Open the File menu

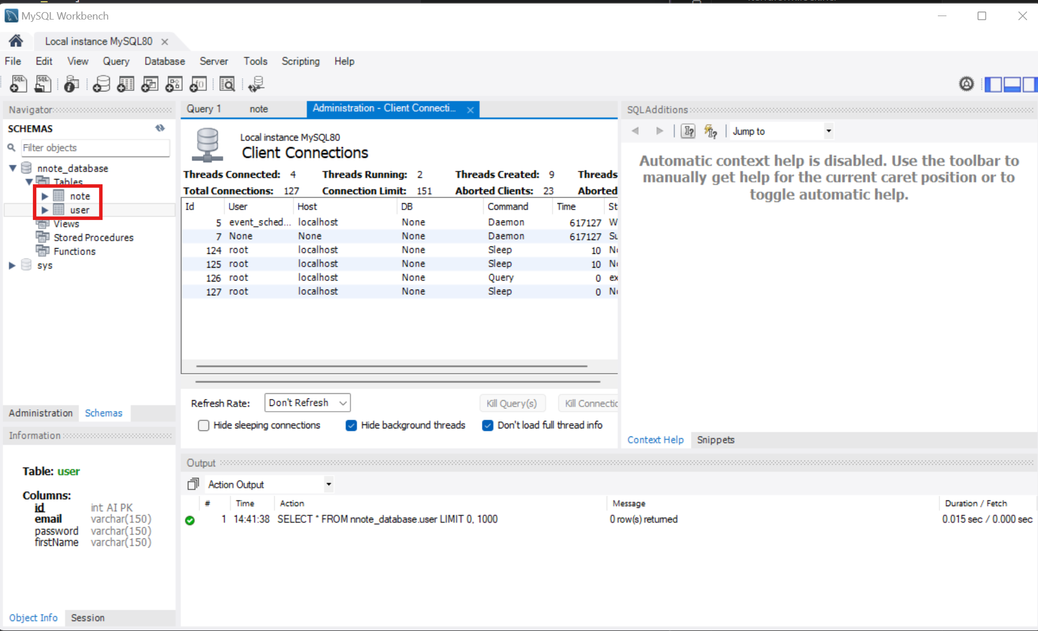(13, 61)
